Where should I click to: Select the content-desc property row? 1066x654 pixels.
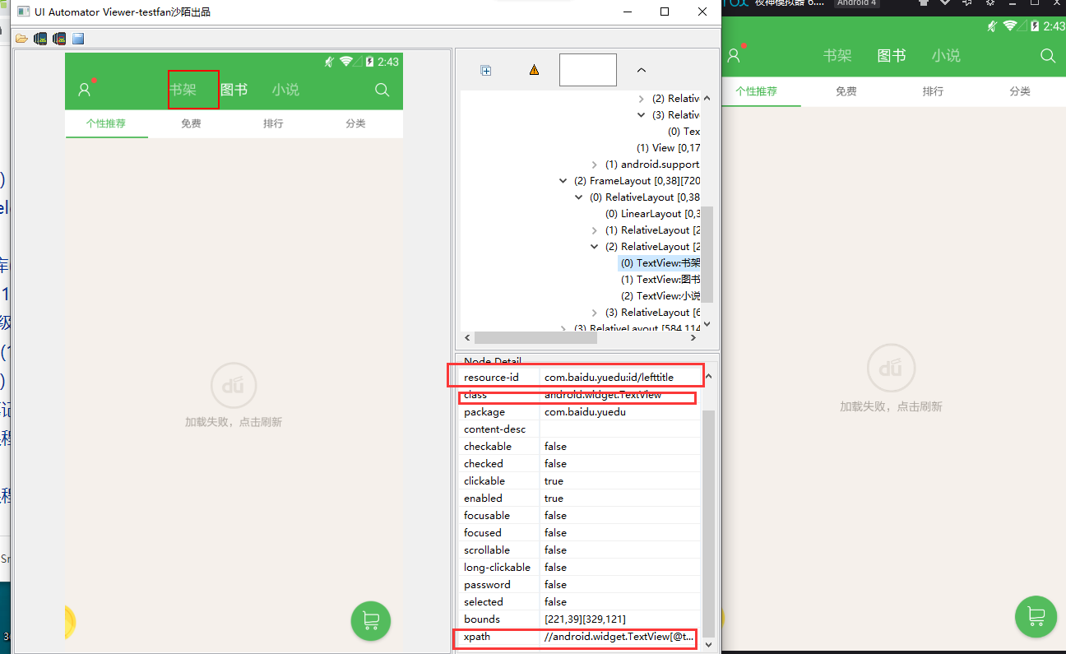tap(580, 429)
